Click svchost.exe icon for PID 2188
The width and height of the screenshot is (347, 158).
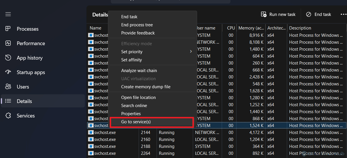pyautogui.click(x=91, y=146)
